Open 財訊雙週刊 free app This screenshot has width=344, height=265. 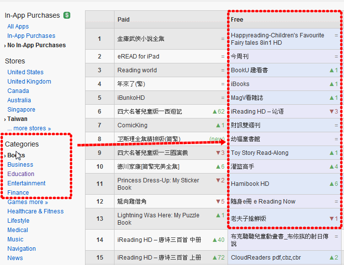(x=246, y=125)
